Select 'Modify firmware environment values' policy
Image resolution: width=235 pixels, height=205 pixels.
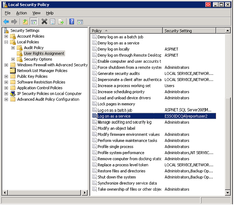[x=129, y=134]
